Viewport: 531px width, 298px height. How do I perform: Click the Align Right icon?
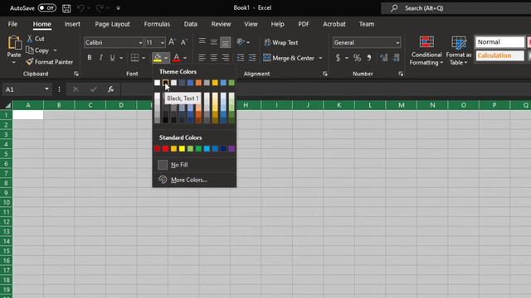point(226,58)
